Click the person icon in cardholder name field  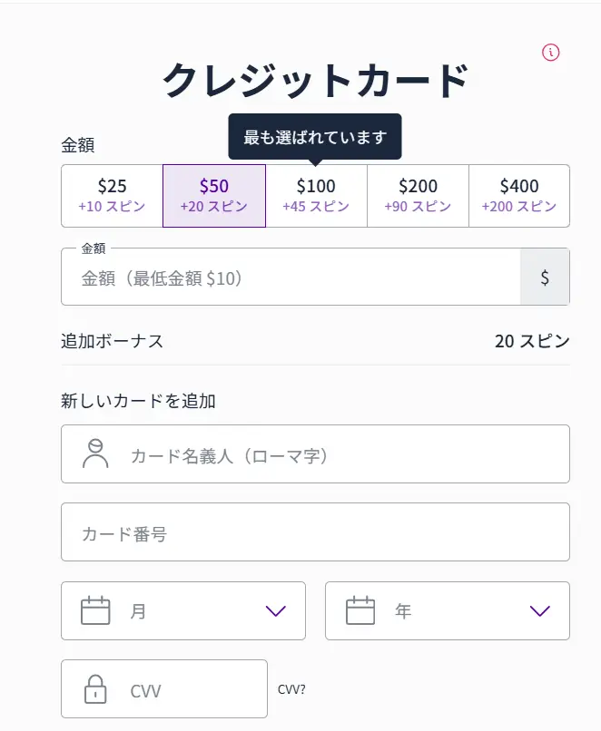click(94, 453)
